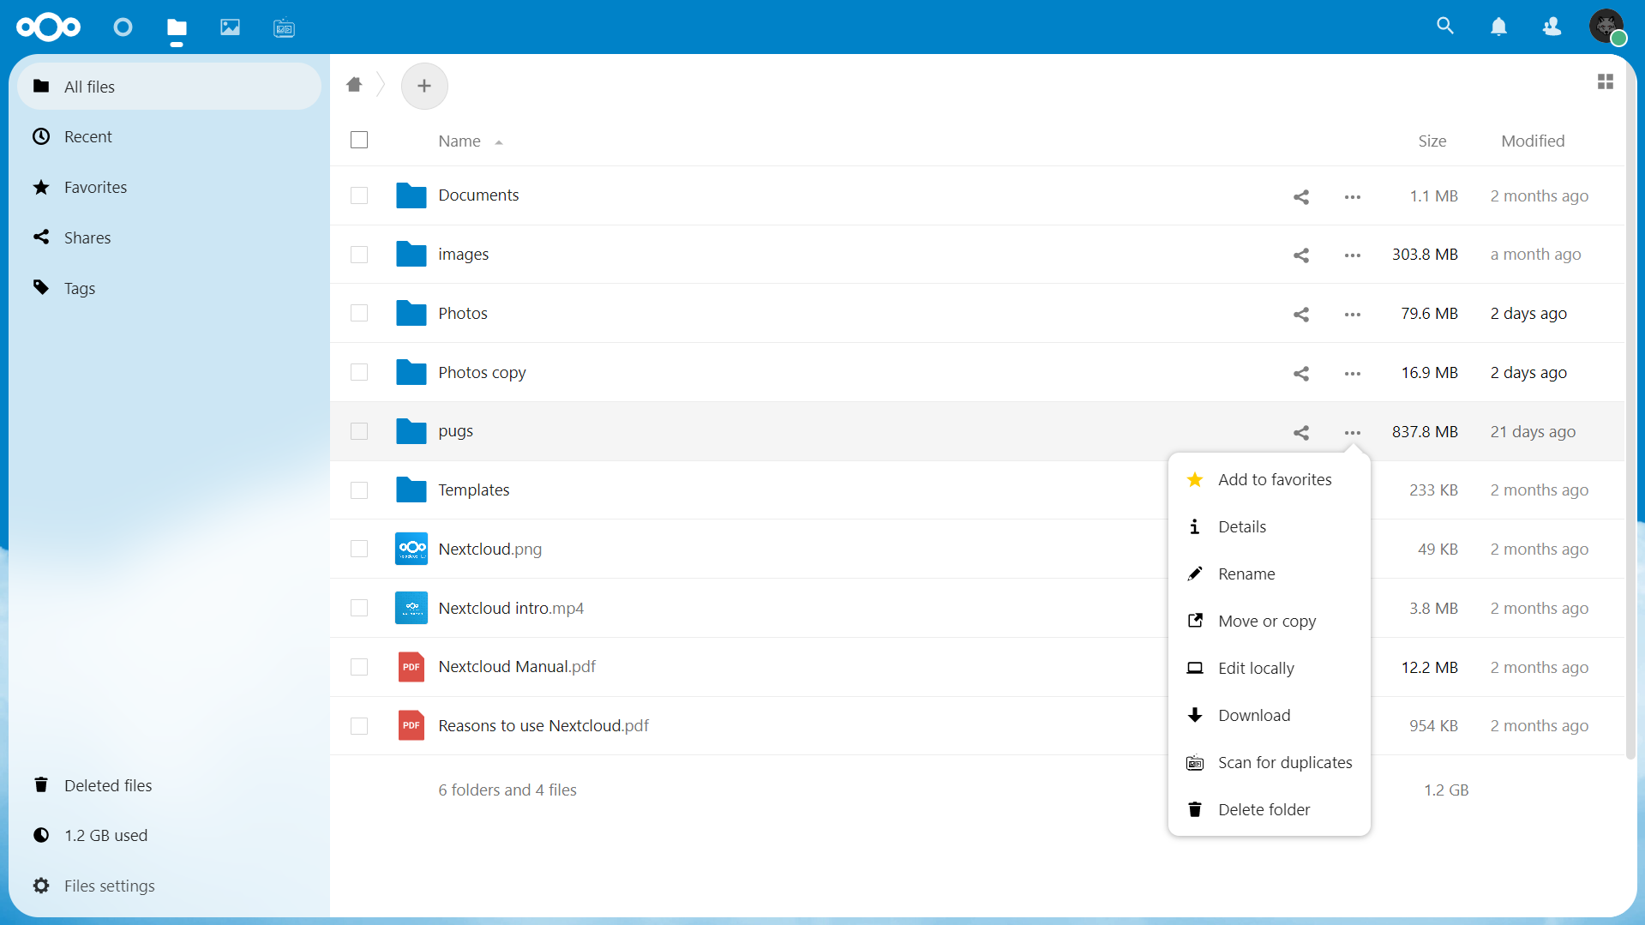1645x925 pixels.
Task: Open Reasons to use Nextcloud.pdf file icon
Action: tap(411, 726)
